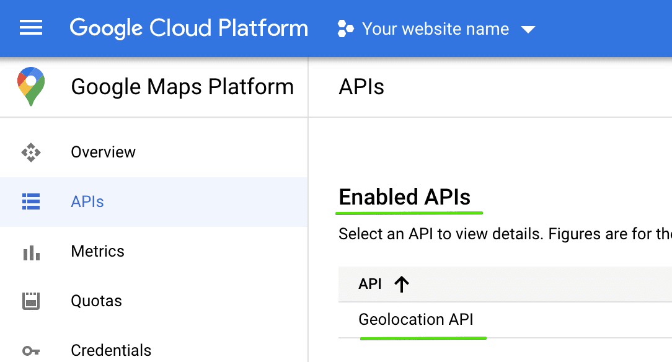Click the Quotas icon in sidebar
Screen dimensions: 672x362
point(30,301)
